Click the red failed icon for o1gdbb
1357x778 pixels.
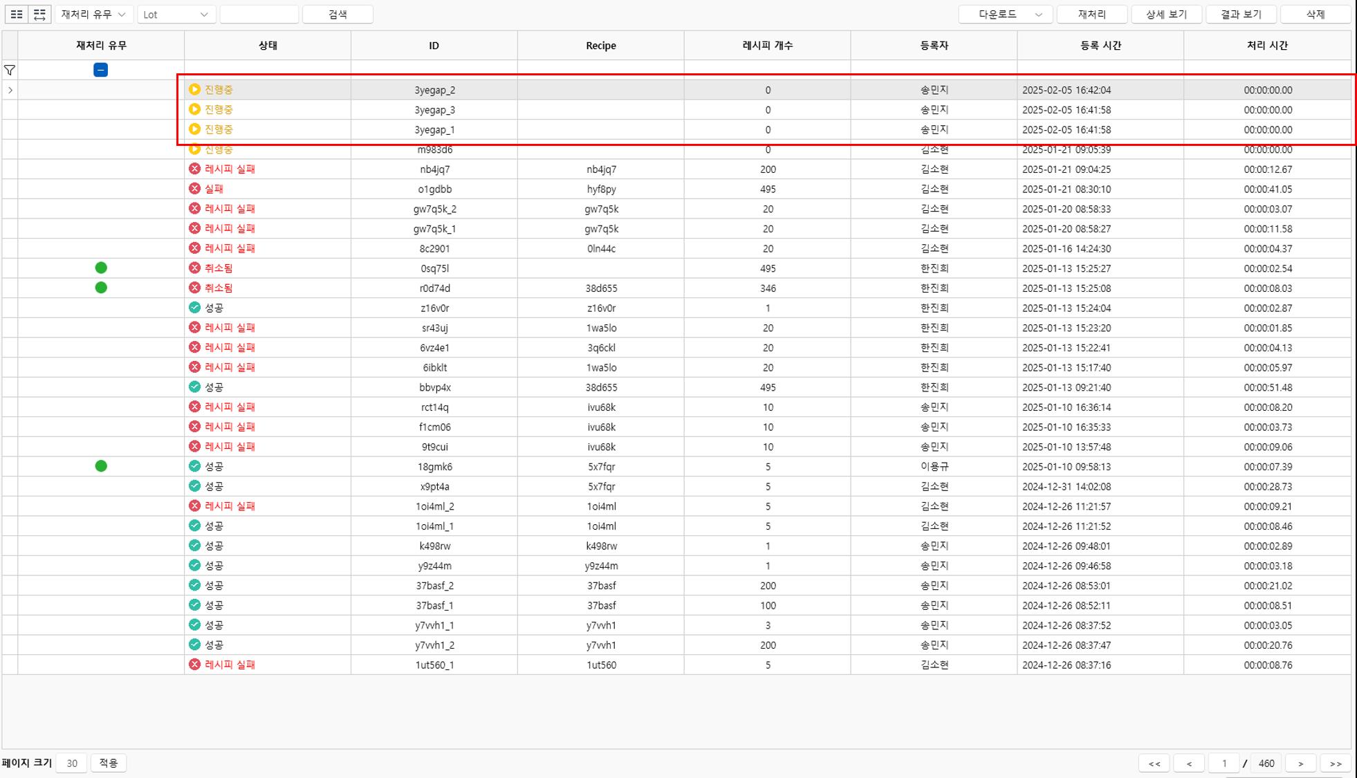[194, 189]
